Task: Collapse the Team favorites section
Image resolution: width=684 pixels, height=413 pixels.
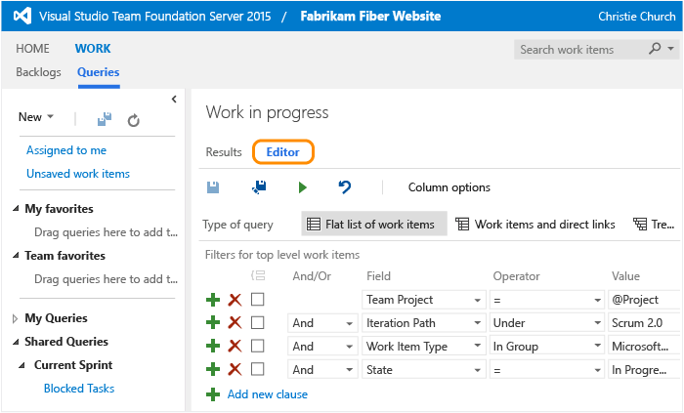Action: tap(16, 255)
